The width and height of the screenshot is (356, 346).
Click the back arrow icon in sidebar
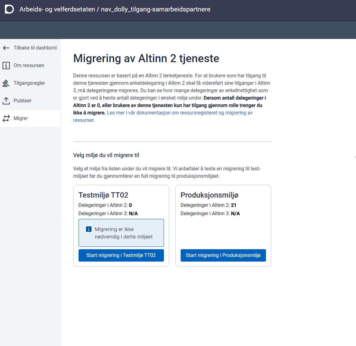tap(6, 48)
